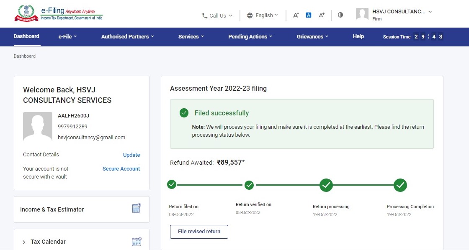Expand the Tax Calendar section chevron
469x250 pixels.
(x=24, y=242)
